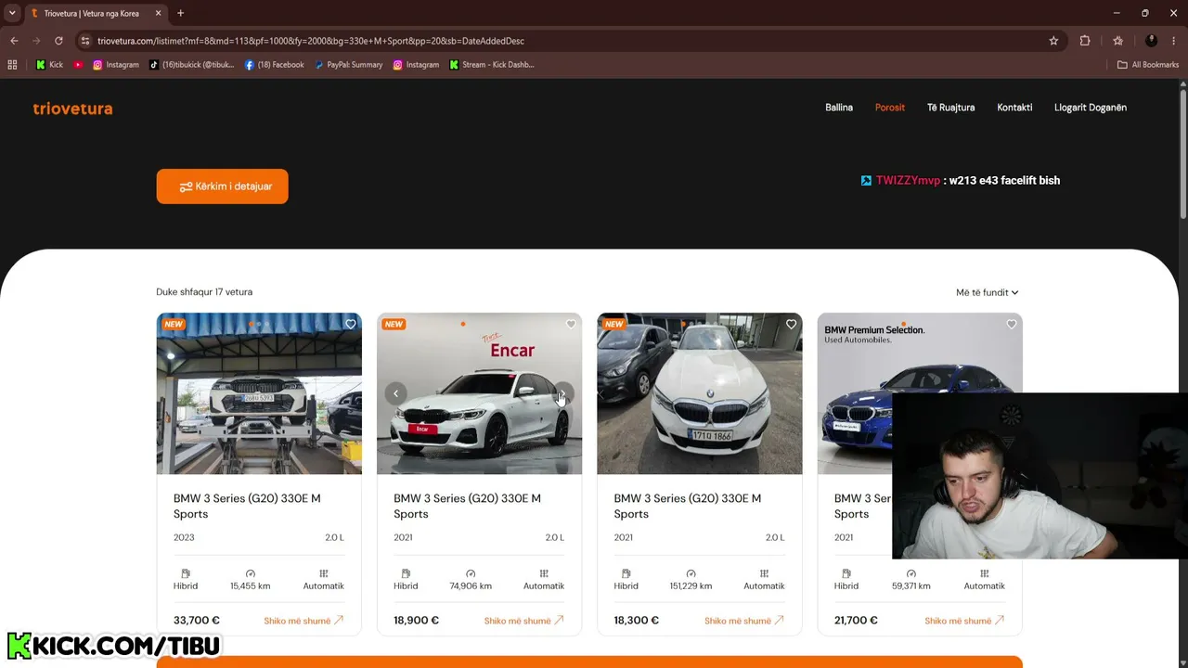The width and height of the screenshot is (1188, 668).
Task: Favorite the BMW Premium Selection car
Action: 1011,324
